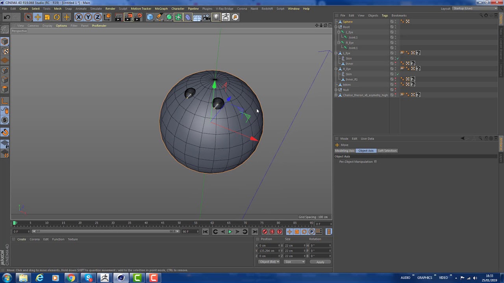Collapse the L_Eye polygon object
The width and height of the screenshot is (504, 283).
(336, 53)
